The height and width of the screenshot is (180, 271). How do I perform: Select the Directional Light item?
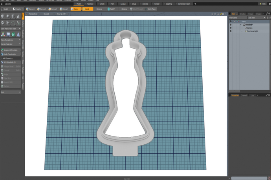pyautogui.click(x=252, y=31)
